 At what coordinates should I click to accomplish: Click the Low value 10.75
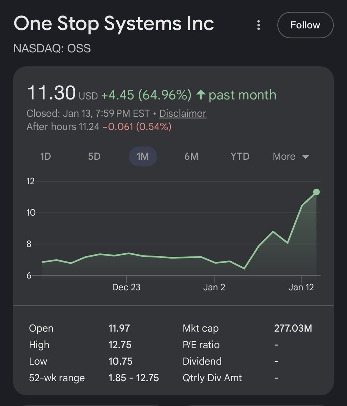click(120, 361)
